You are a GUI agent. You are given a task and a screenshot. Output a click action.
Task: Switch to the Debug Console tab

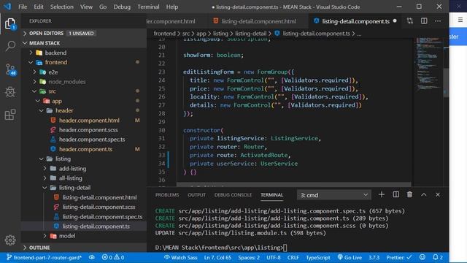click(x=233, y=195)
